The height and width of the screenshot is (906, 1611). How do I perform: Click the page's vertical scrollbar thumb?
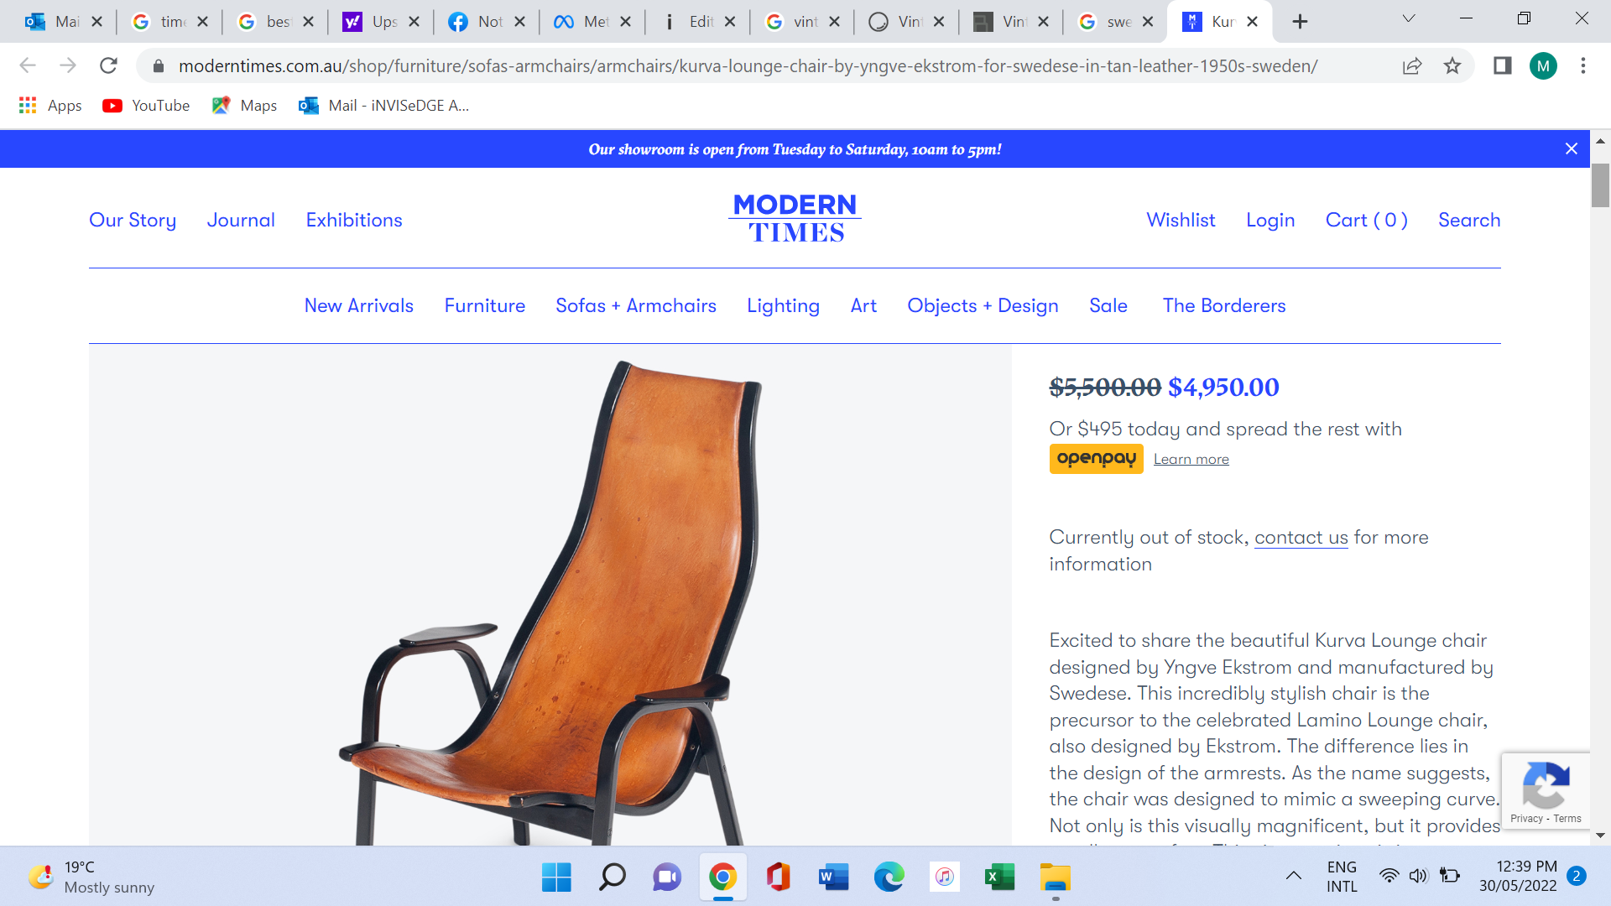pyautogui.click(x=1600, y=185)
